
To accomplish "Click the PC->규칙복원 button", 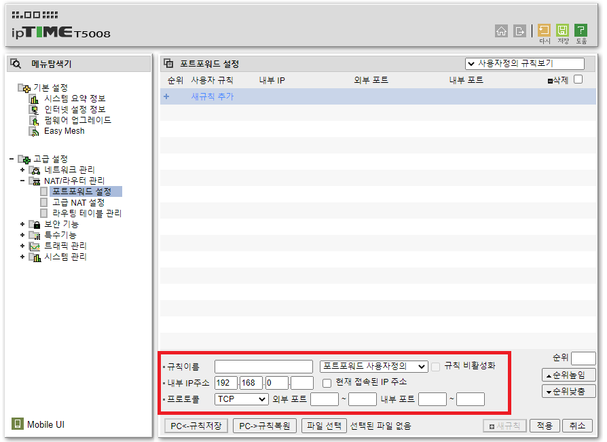I will click(265, 426).
